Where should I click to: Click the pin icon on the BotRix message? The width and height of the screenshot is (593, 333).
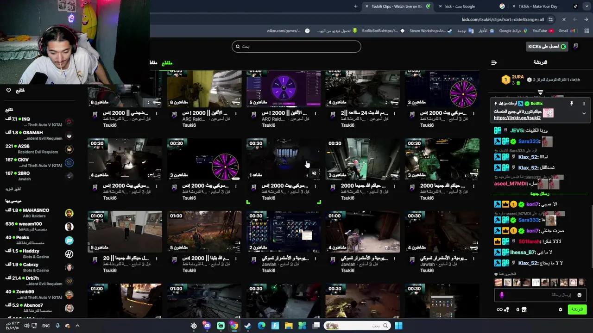[x=571, y=104]
